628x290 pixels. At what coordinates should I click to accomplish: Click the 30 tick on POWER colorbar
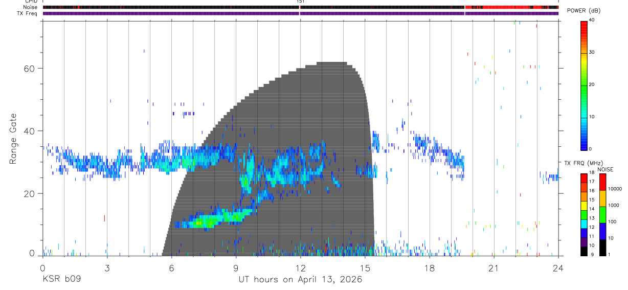click(x=592, y=52)
